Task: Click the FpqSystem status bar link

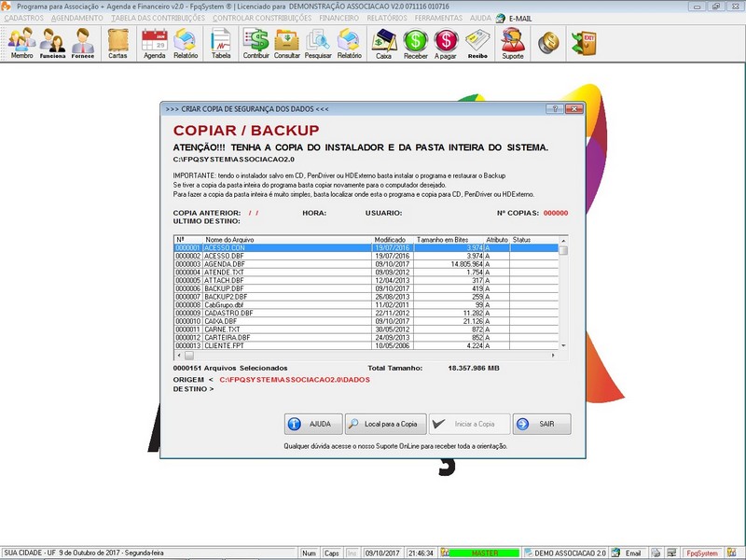Action: (x=702, y=553)
